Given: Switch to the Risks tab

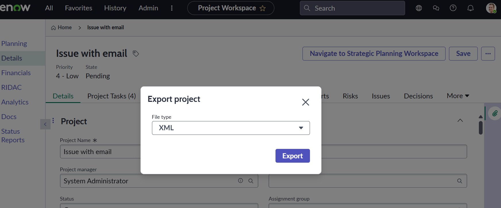Looking at the screenshot, I should tap(350, 96).
